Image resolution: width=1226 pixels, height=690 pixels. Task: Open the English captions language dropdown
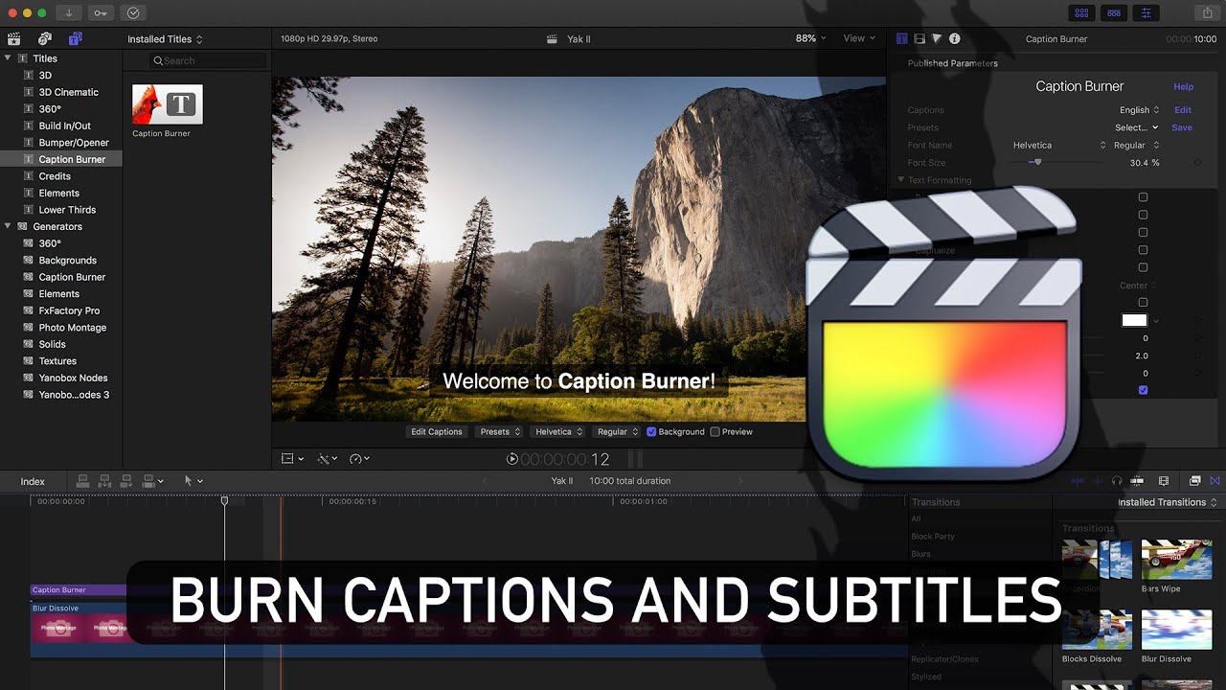point(1140,110)
